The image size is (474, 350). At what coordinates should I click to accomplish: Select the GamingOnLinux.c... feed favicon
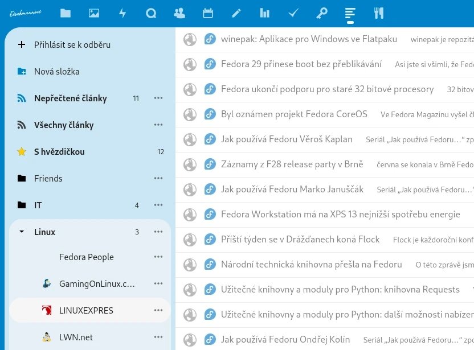(x=46, y=283)
